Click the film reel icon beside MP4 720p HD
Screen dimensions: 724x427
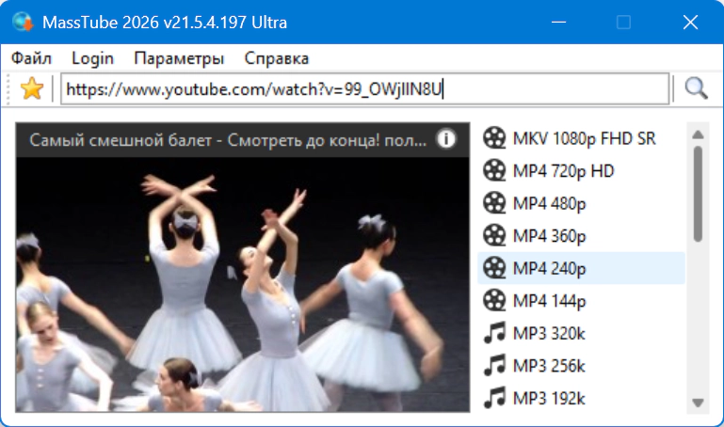[494, 170]
